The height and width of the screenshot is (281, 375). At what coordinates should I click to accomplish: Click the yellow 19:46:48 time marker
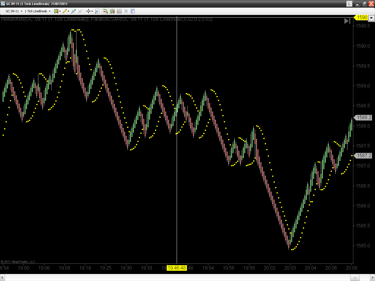(x=177, y=268)
